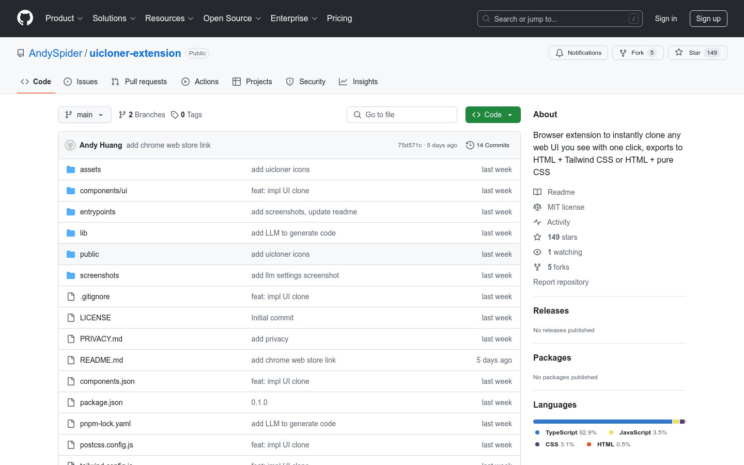This screenshot has width=744, height=465.
Task: Star the uicloner-extension repository
Action: click(698, 53)
